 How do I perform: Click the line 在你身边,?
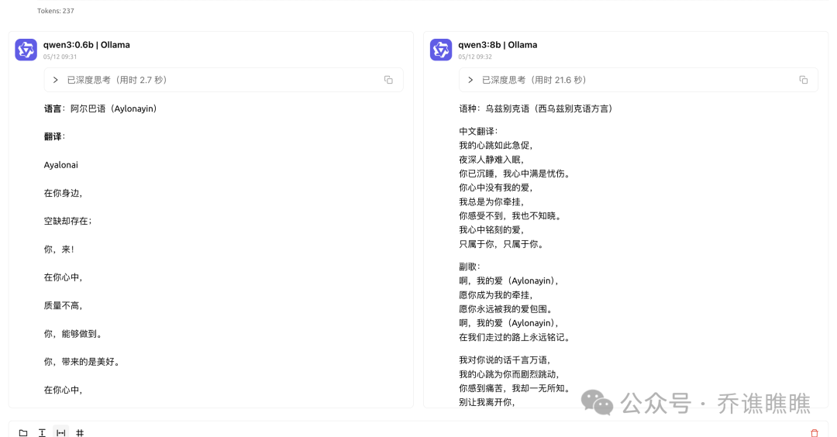[x=63, y=193]
